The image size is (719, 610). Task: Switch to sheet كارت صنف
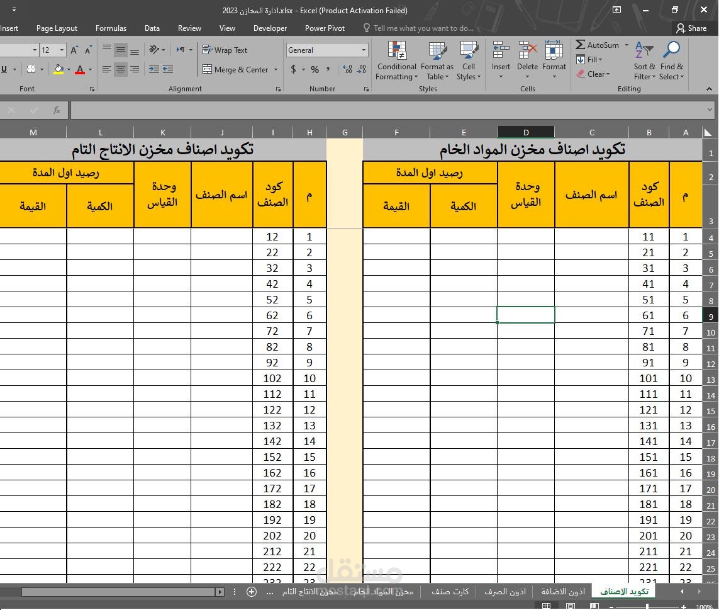[450, 592]
